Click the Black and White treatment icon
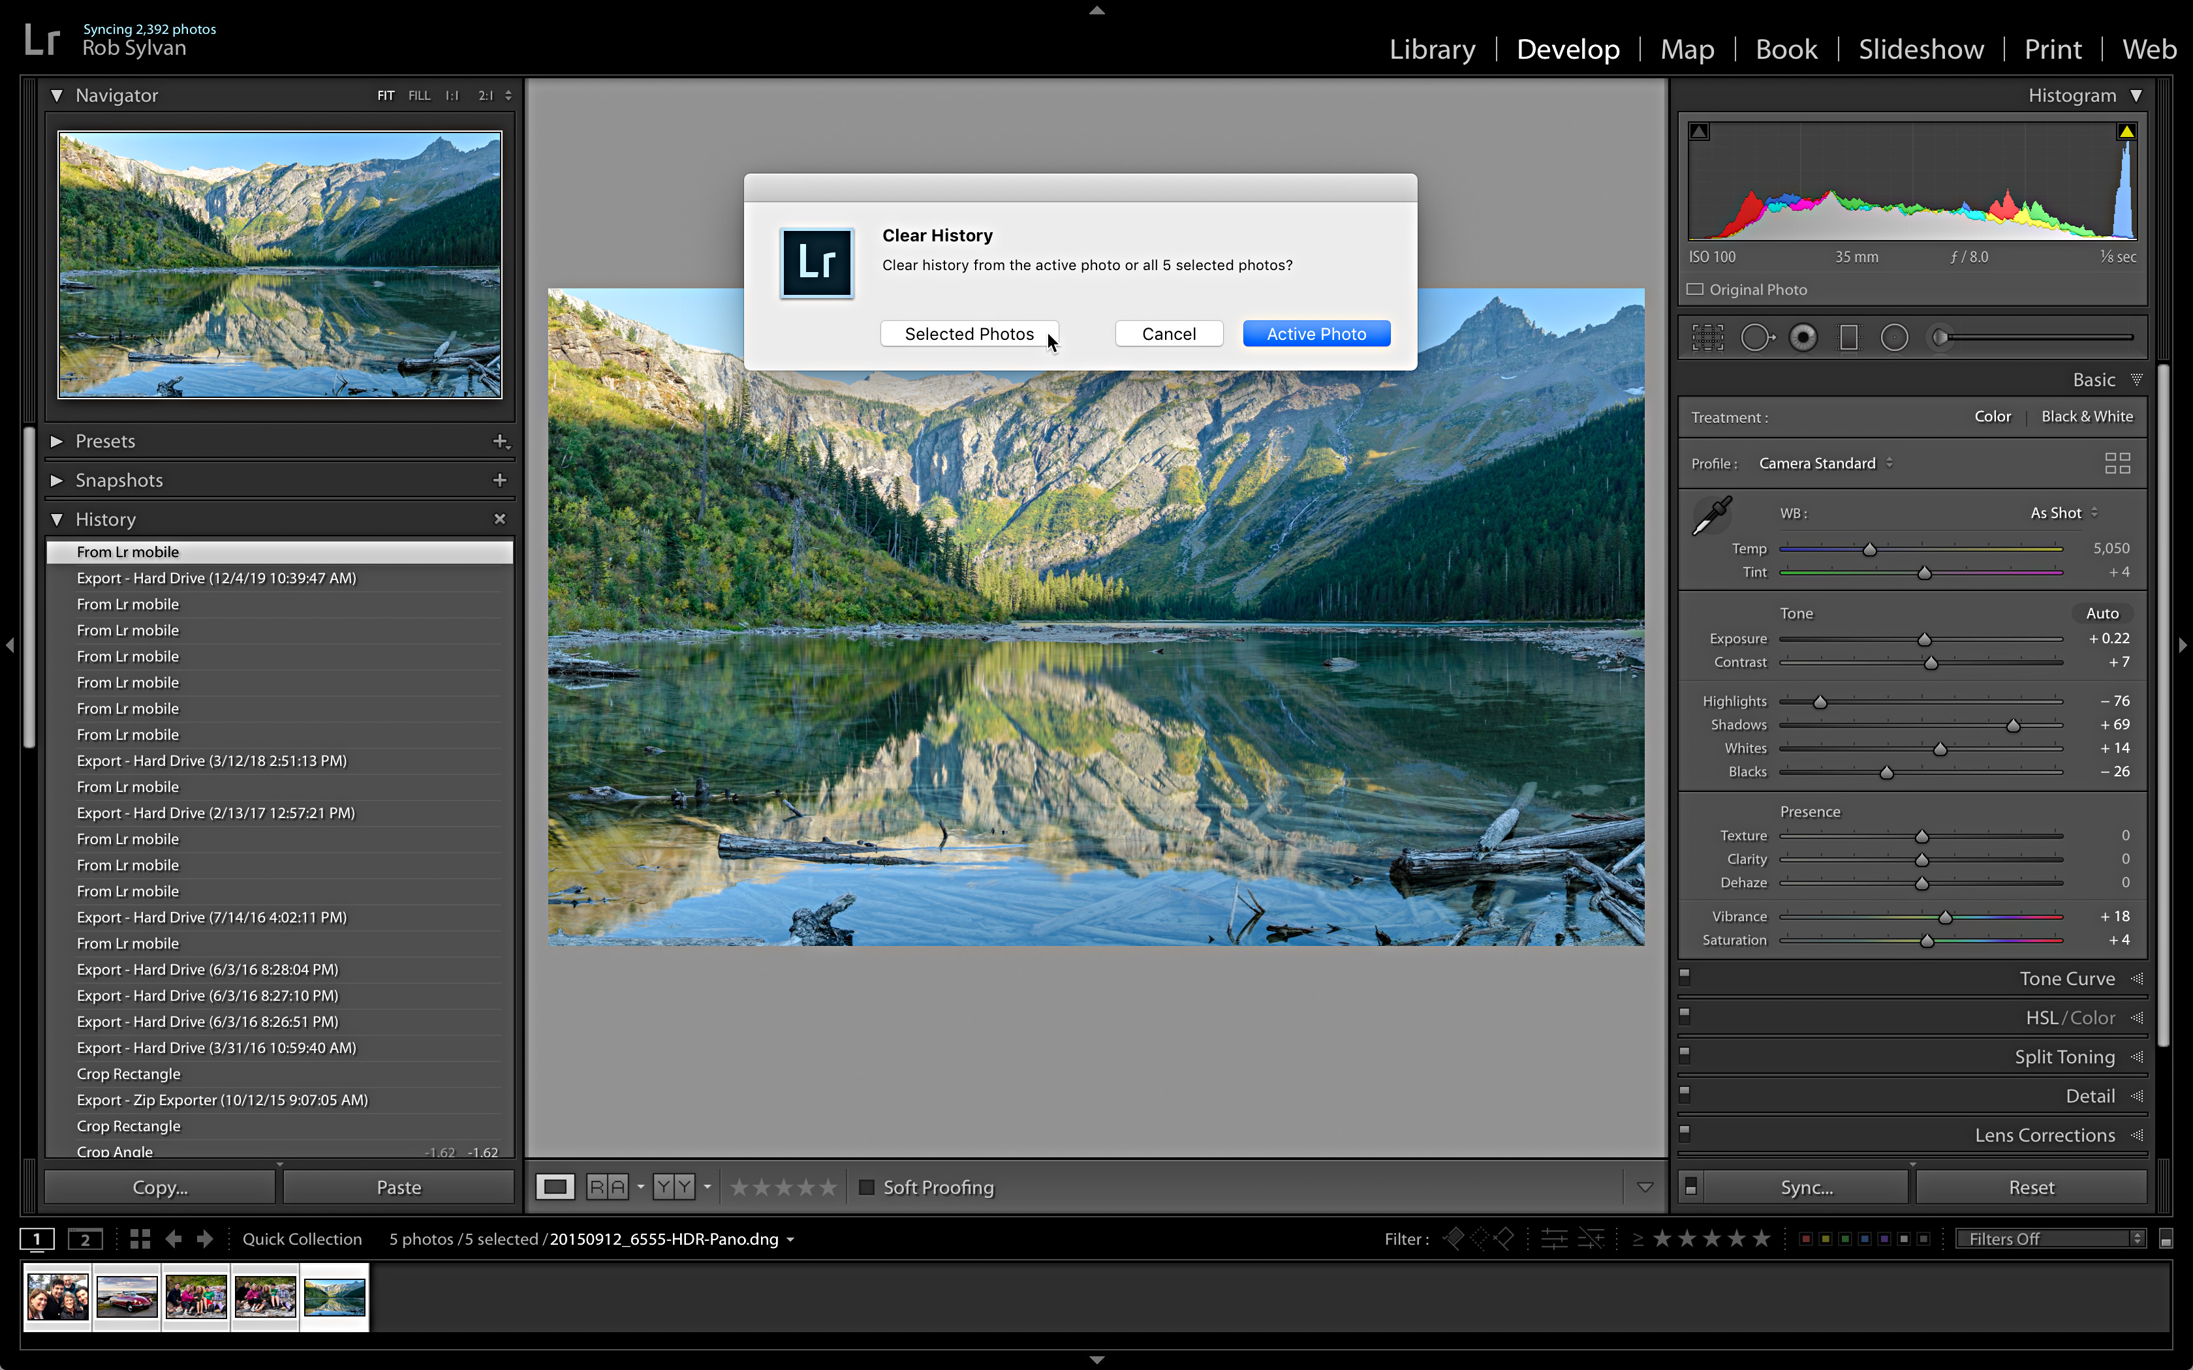Viewport: 2193px width, 1370px height. tap(2086, 415)
